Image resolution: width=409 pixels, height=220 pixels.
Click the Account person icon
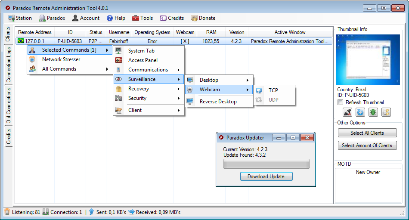pos(75,18)
